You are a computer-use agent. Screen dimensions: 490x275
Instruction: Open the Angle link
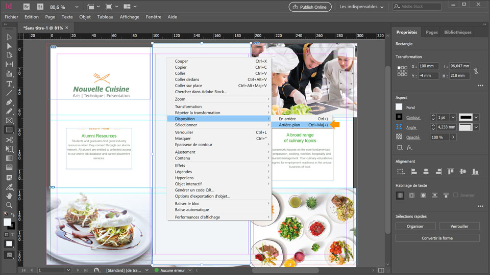click(411, 127)
